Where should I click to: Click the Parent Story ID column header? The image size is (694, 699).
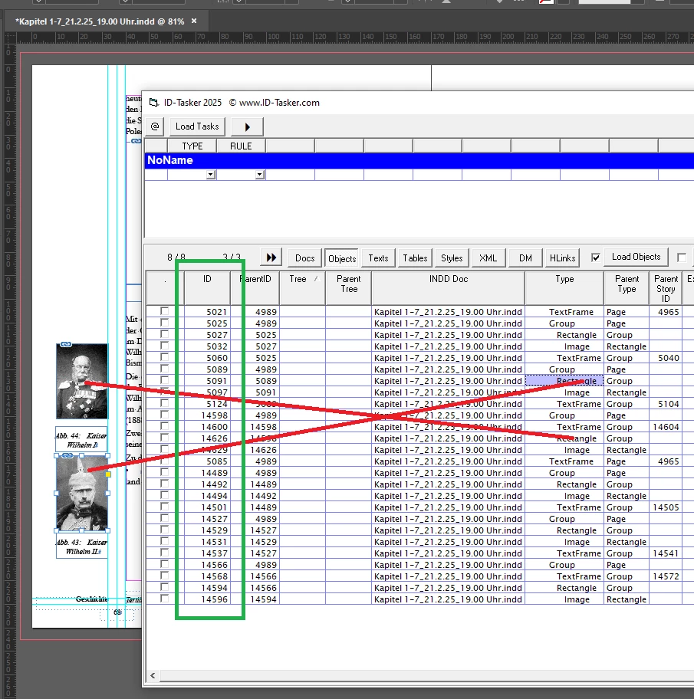pyautogui.click(x=666, y=288)
